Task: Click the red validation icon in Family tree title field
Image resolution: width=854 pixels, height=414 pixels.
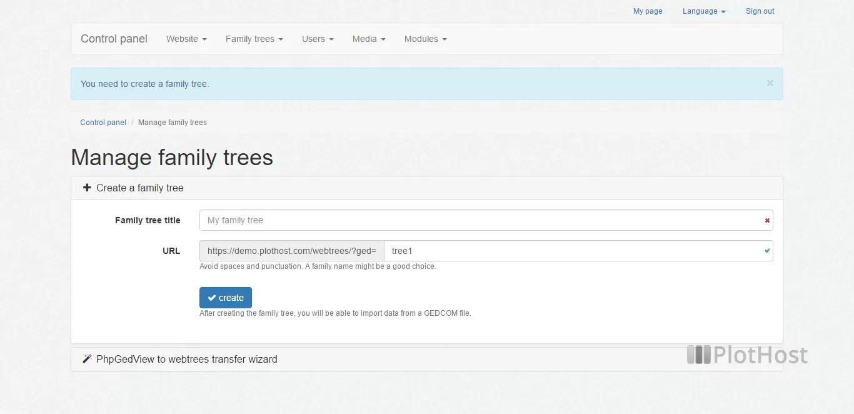Action: pyautogui.click(x=766, y=220)
